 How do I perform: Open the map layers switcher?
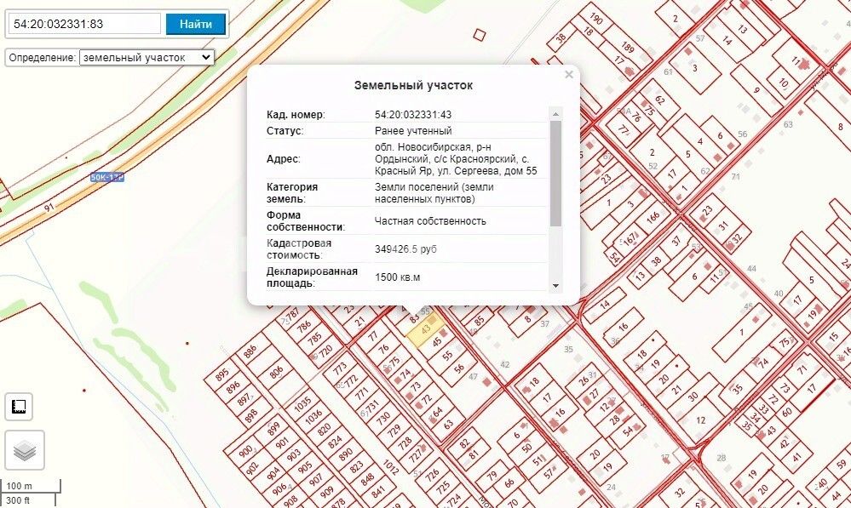[25, 450]
